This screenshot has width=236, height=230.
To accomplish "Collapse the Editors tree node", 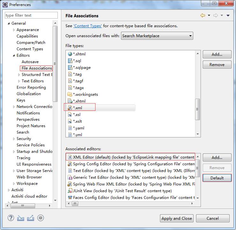I will 14,55.
